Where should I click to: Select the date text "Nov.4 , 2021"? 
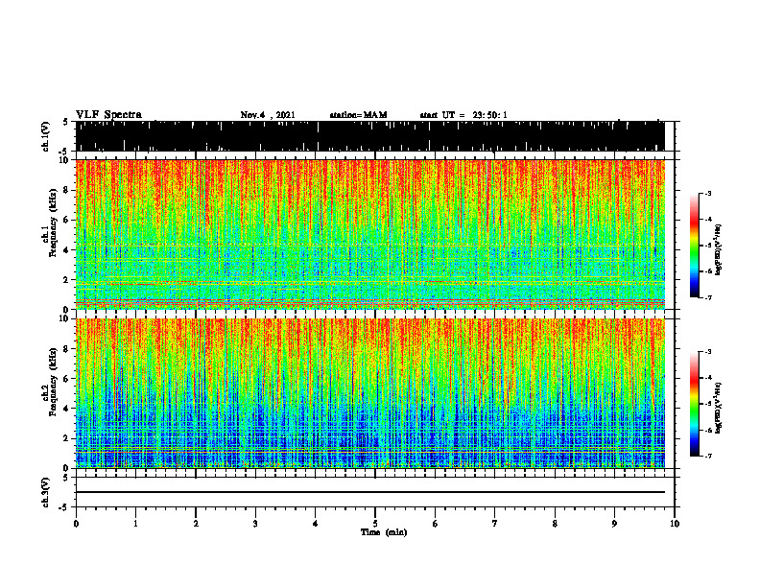[x=268, y=115]
